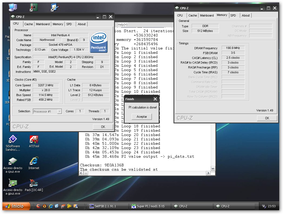Open Memory tab in left CPU-Z
The width and height of the screenshot is (283, 214).
click(58, 24)
